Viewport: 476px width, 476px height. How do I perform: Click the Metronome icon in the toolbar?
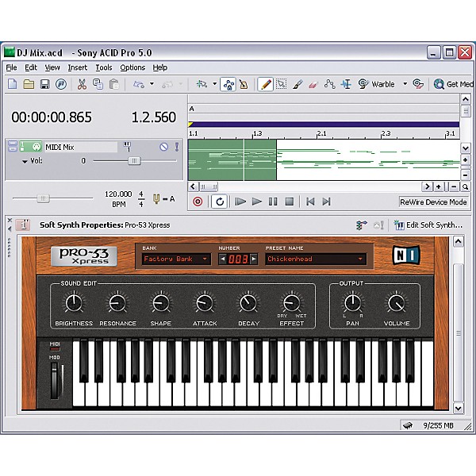tap(244, 84)
